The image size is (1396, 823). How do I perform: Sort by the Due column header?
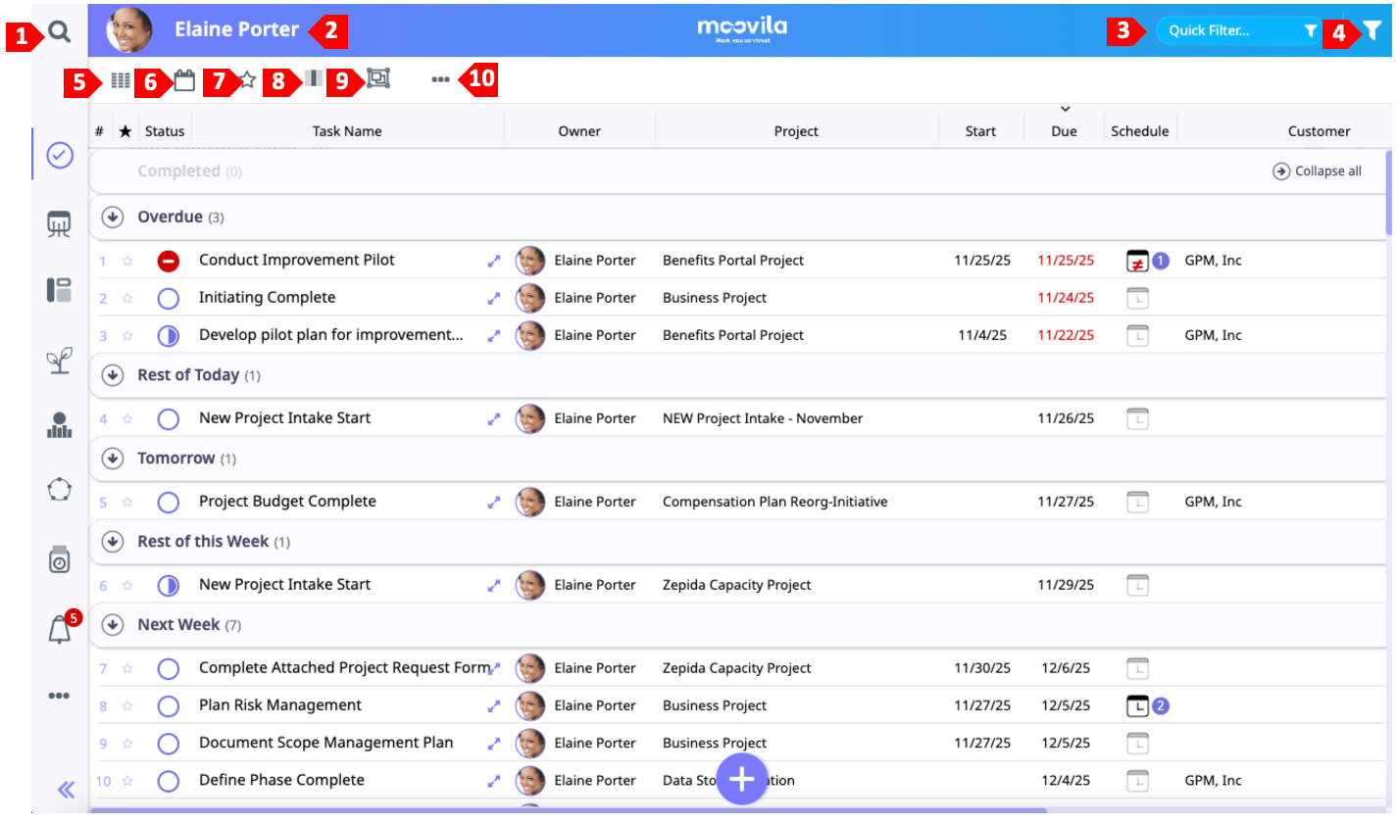1064,131
